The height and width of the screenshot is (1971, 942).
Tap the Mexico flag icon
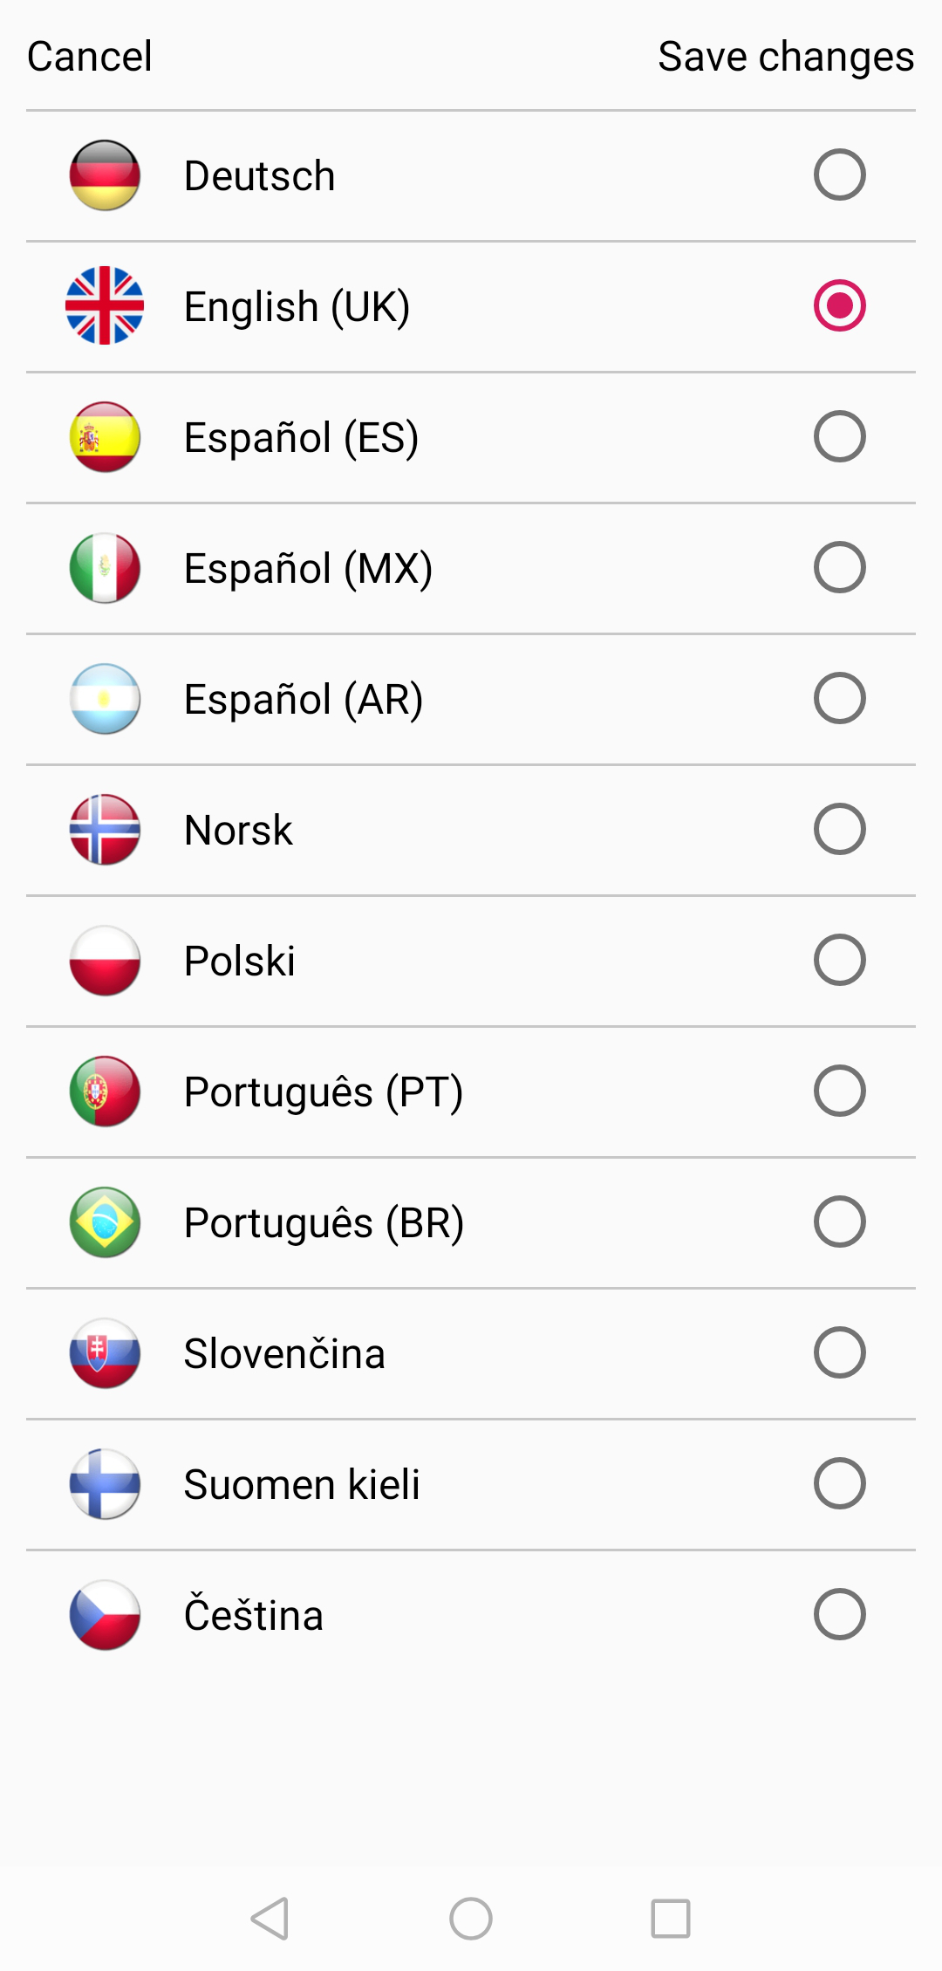(105, 568)
